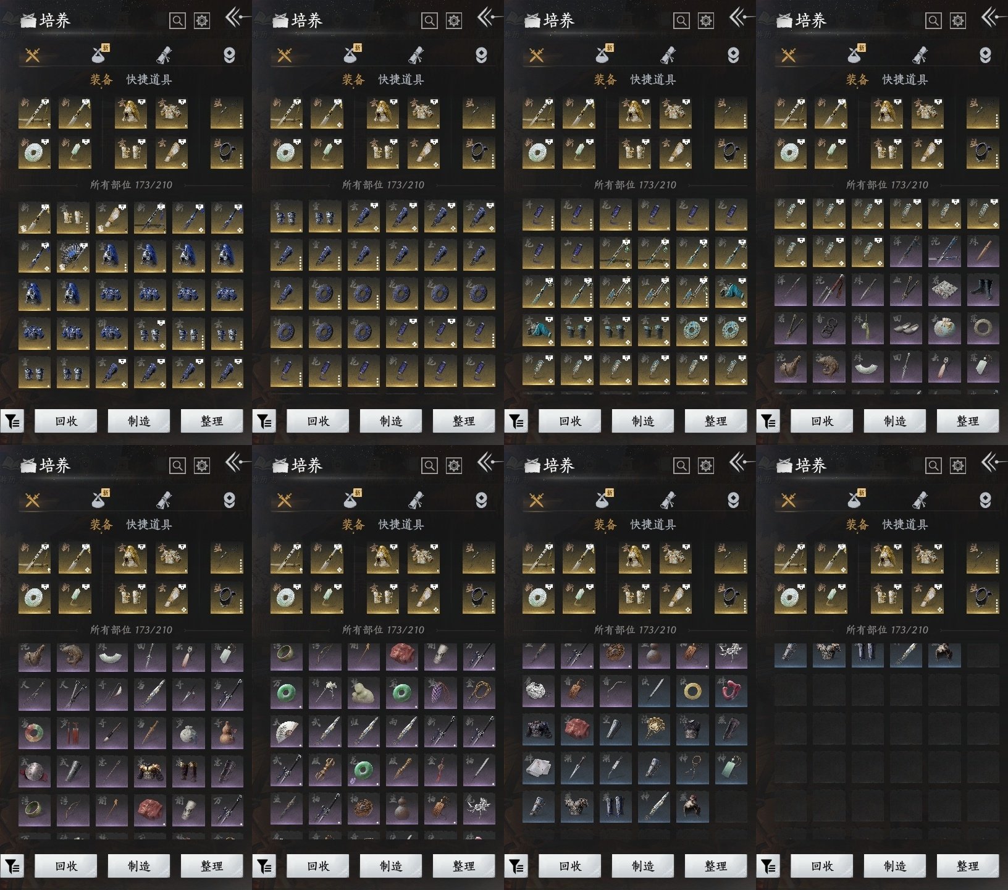Switch to 装备 tab in top row's second panel
This screenshot has width=1008, height=890.
click(353, 80)
